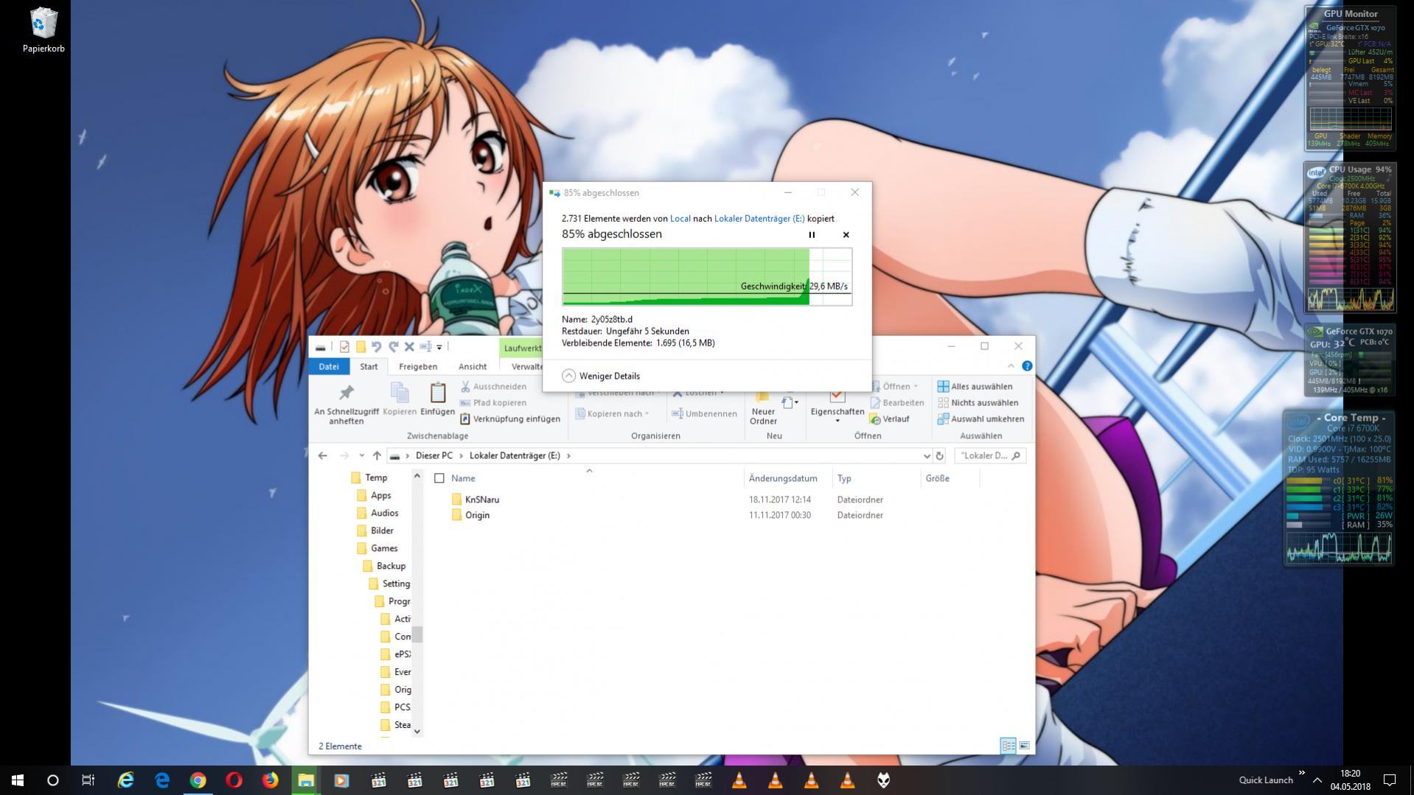Open the Papierkorb desktop icon

43,31
